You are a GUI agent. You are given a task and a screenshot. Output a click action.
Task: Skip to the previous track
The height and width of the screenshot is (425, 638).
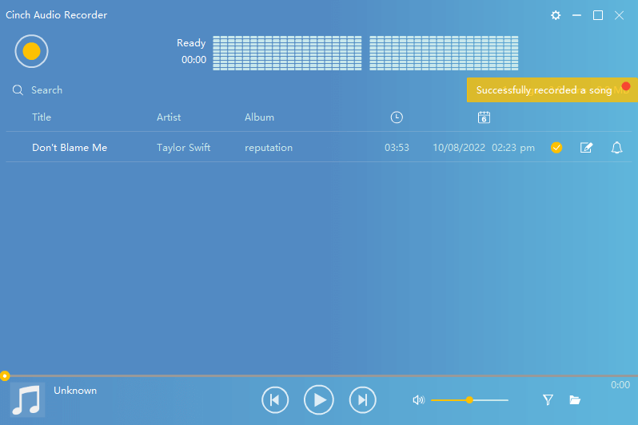pos(274,399)
